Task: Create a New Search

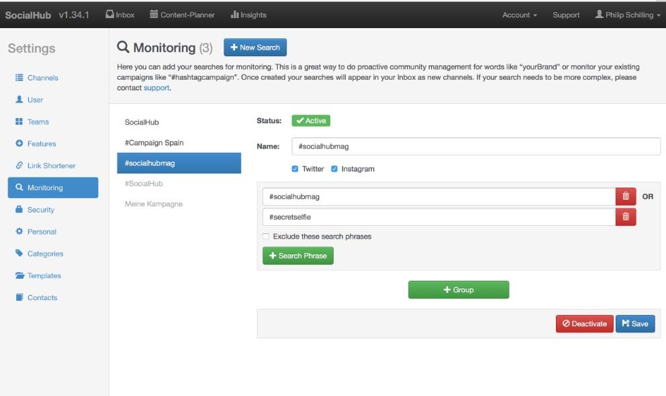Action: 255,47
